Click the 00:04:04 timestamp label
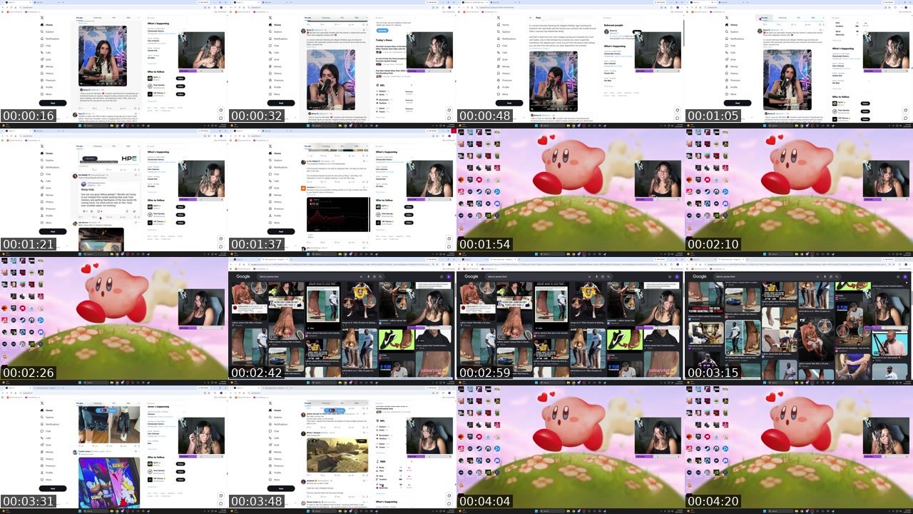 coord(485,501)
